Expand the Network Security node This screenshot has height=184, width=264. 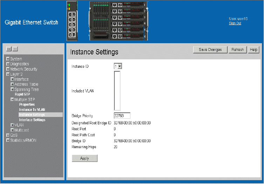pyautogui.click(x=8, y=69)
